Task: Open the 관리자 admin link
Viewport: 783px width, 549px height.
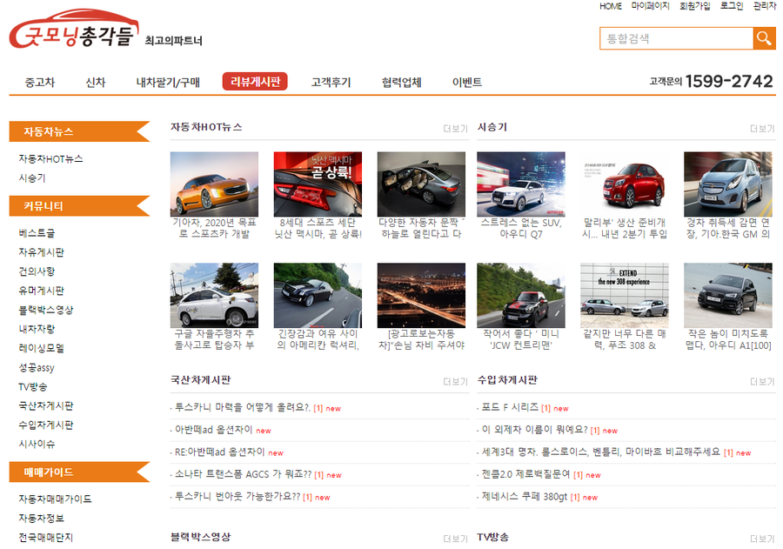Action: (765, 6)
